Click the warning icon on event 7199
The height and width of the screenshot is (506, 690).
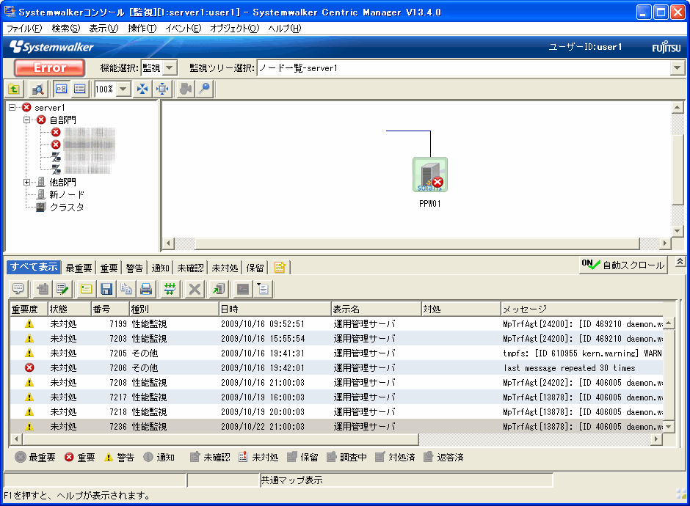(29, 324)
